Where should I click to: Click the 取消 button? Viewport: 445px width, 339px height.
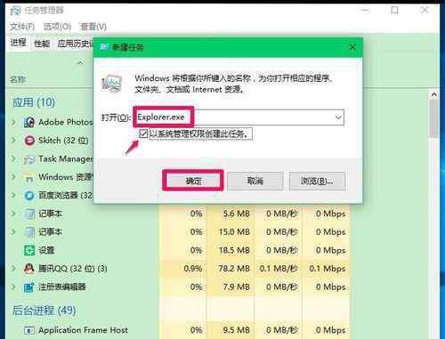point(255,181)
